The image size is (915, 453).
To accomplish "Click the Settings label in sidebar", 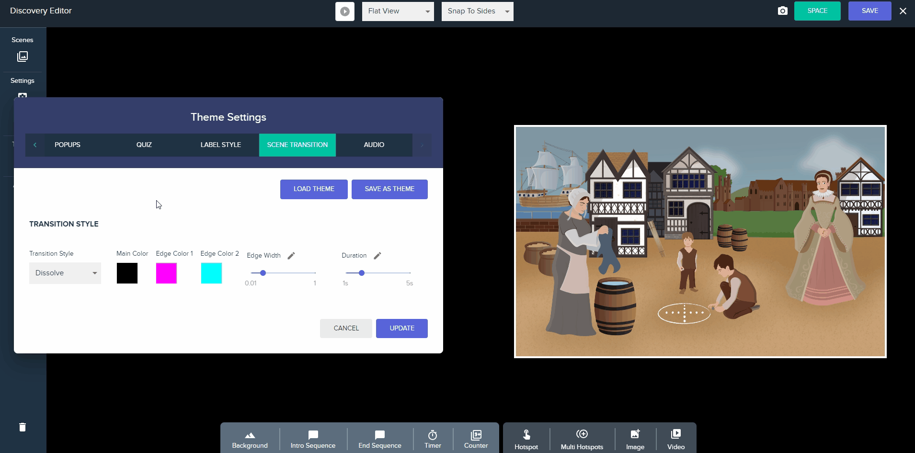I will (23, 80).
